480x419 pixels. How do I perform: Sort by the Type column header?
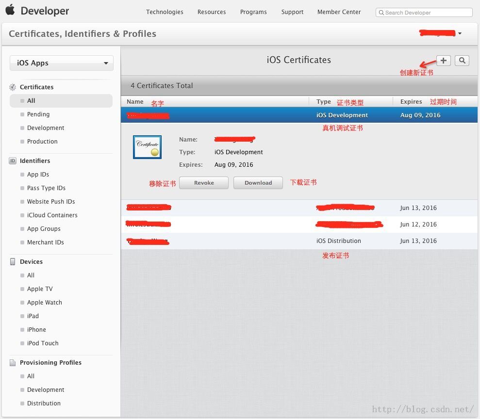[324, 101]
